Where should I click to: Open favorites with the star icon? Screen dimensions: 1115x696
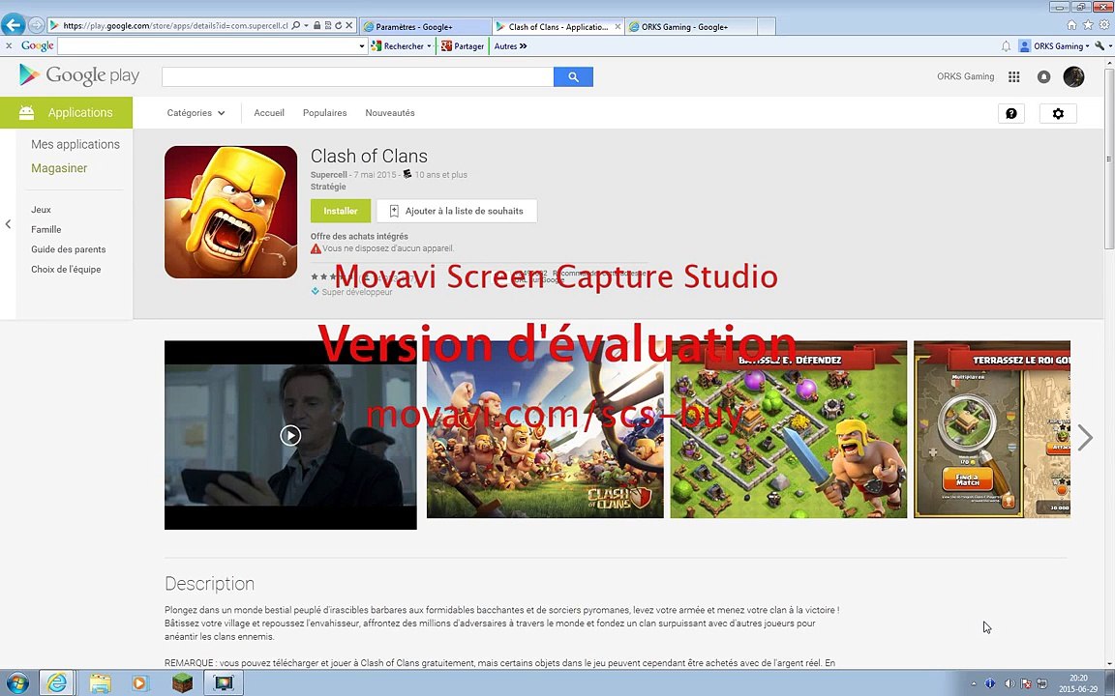(x=1088, y=25)
